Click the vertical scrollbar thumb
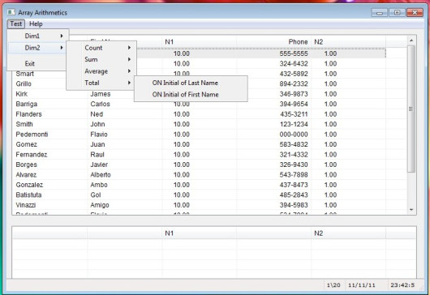Viewport: 430px width, 295px height. 411,109
